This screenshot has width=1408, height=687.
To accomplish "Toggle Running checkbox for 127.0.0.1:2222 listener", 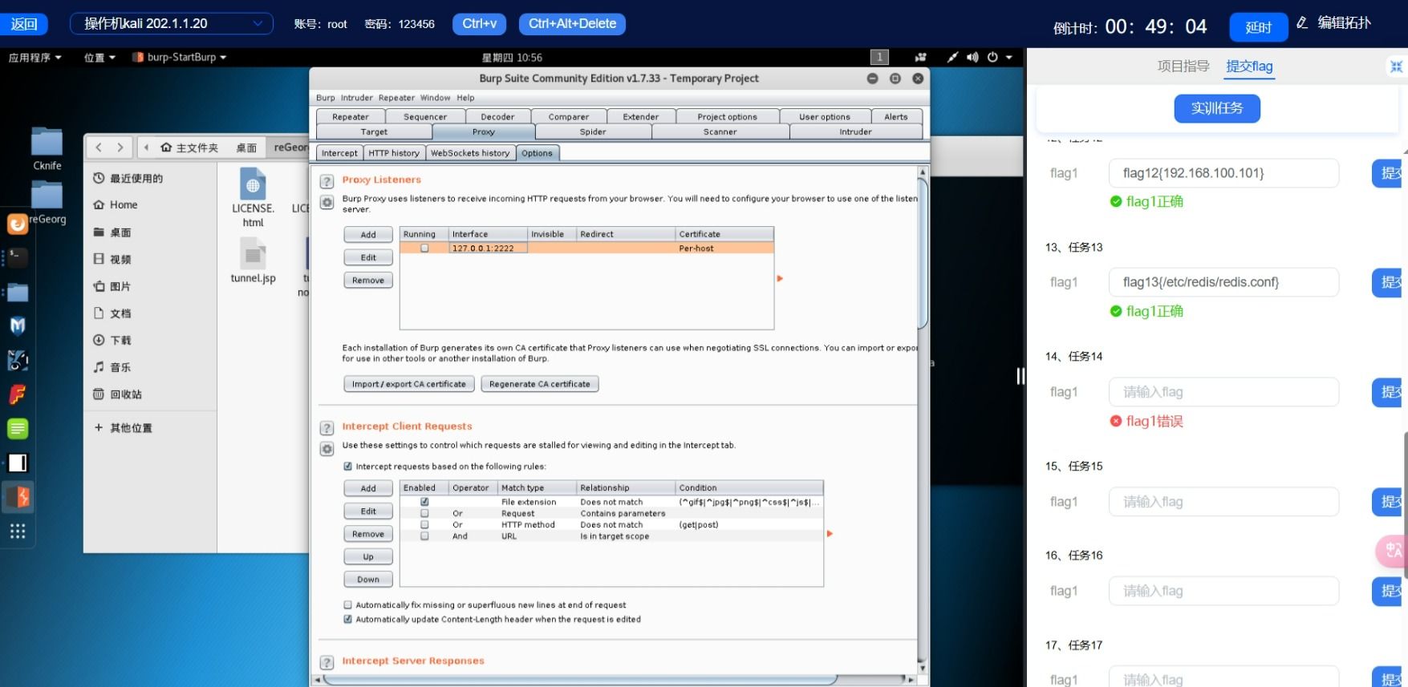I will tap(424, 249).
